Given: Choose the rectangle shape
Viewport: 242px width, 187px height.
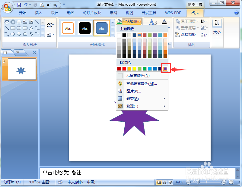Looking at the screenshot, I should (13, 28).
